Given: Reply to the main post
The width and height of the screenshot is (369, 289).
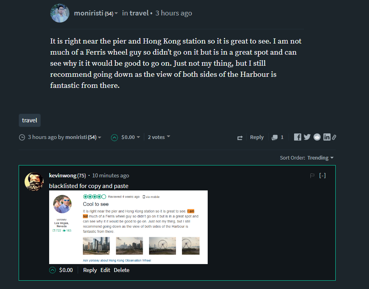Looking at the screenshot, I should pos(257,137).
